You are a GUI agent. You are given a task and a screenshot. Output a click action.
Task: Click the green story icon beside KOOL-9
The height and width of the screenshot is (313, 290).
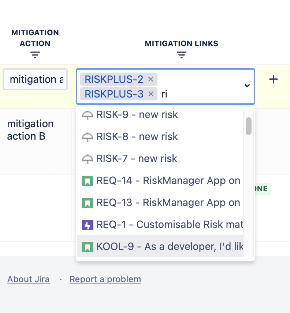click(87, 247)
